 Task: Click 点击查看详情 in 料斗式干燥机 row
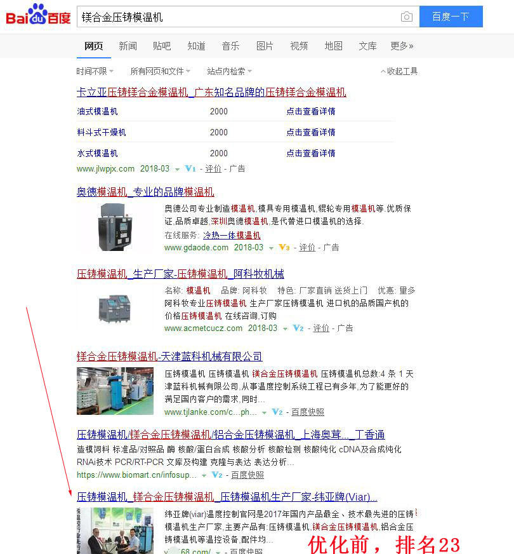point(311,133)
